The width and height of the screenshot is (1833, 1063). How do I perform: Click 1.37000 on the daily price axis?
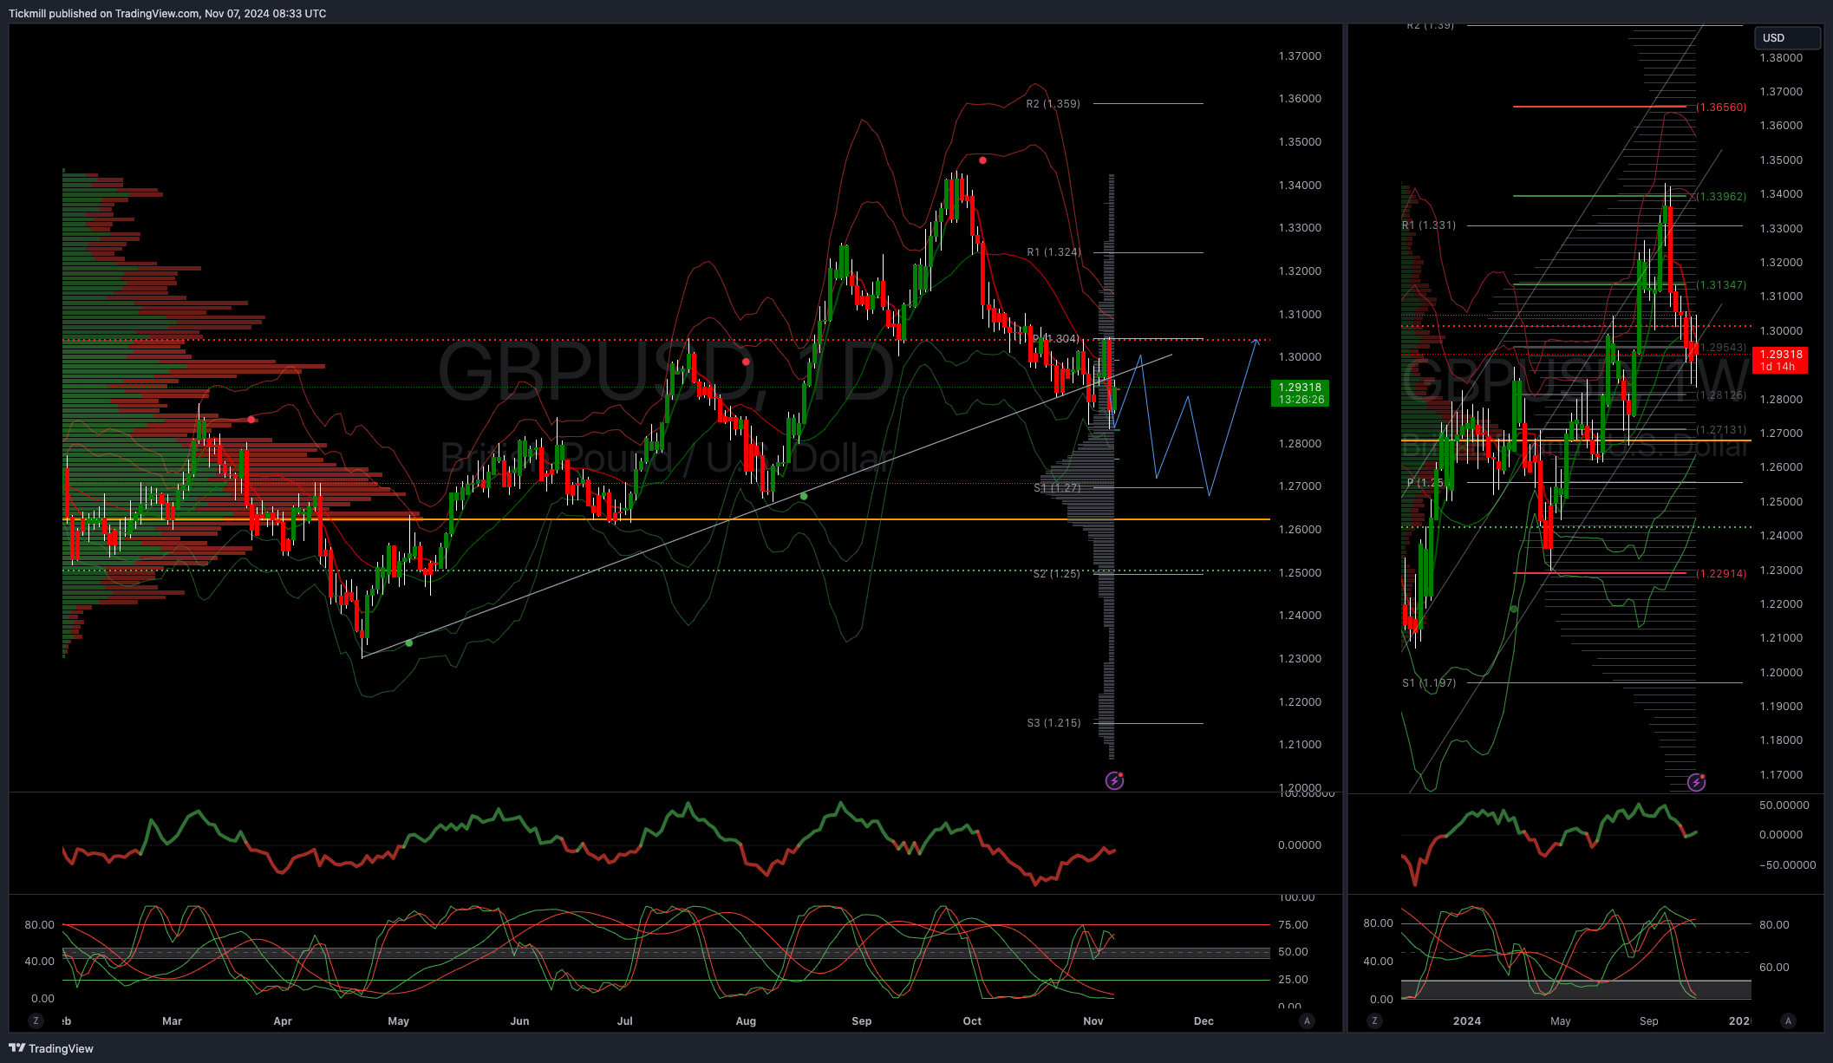pos(1300,56)
